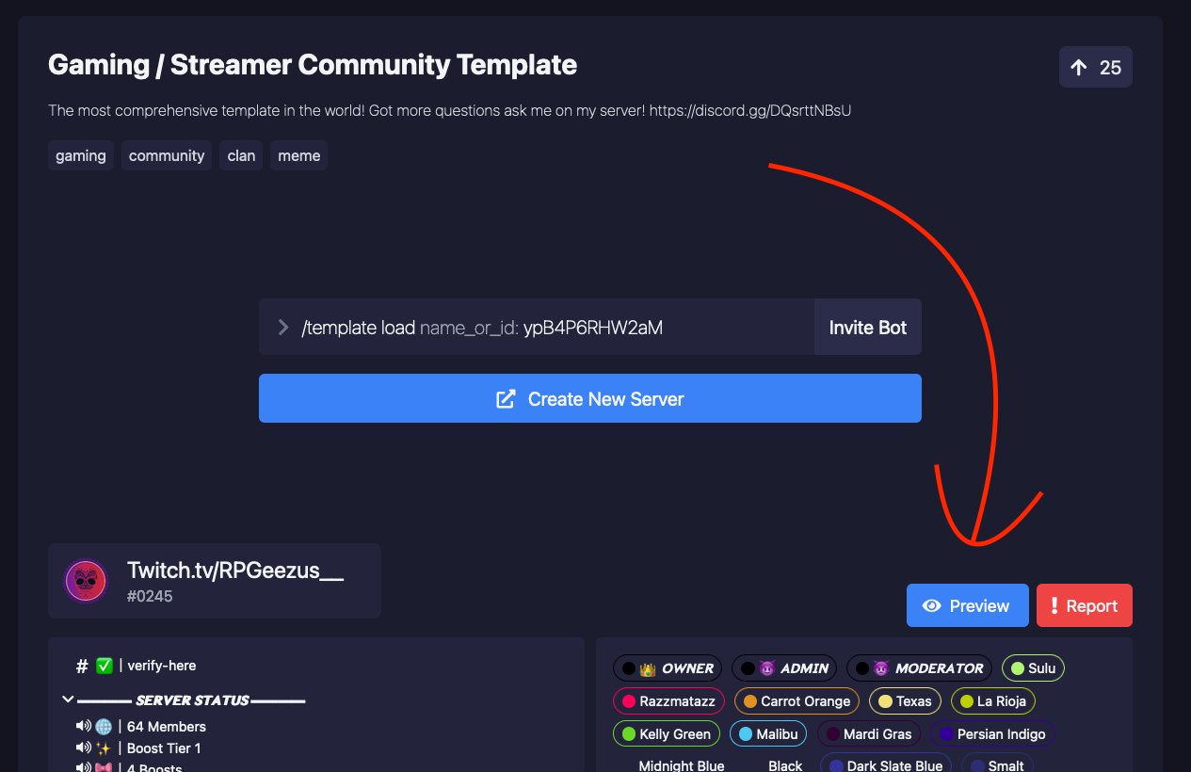Click the crown icon on the OWNER role
The image size is (1191, 772).
click(648, 668)
